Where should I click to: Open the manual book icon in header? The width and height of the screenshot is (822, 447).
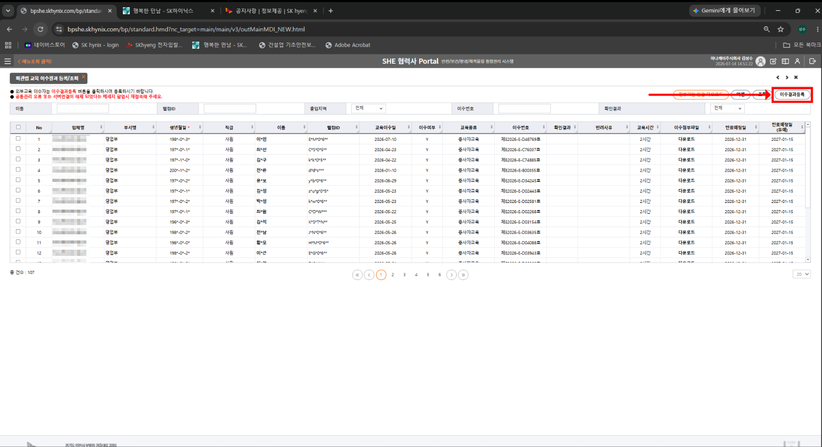[785, 61]
